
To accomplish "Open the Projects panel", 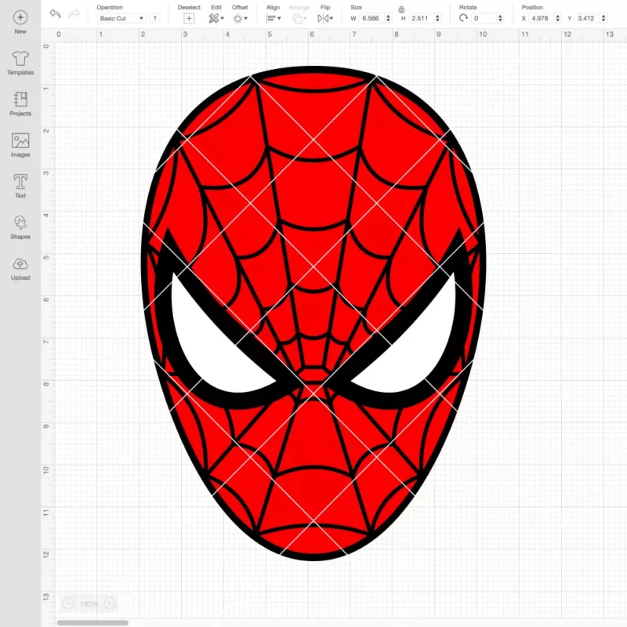I will pyautogui.click(x=20, y=104).
